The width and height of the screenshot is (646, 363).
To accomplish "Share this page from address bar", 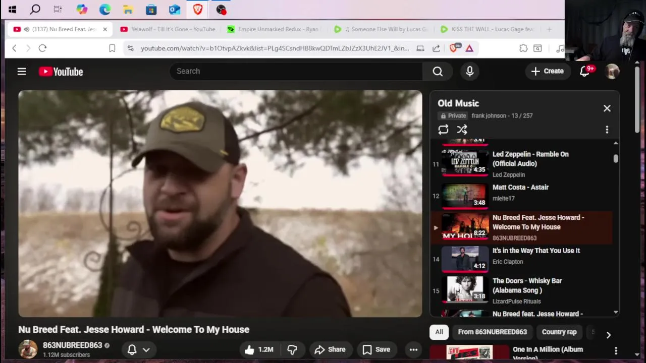I will tap(436, 48).
